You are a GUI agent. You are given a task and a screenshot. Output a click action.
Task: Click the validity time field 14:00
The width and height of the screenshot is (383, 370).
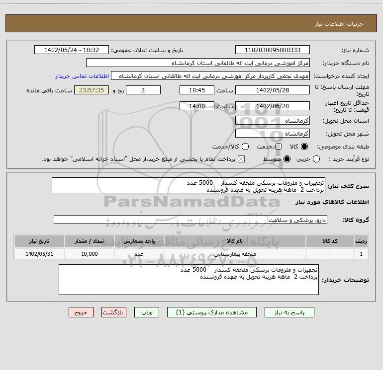tap(197, 106)
